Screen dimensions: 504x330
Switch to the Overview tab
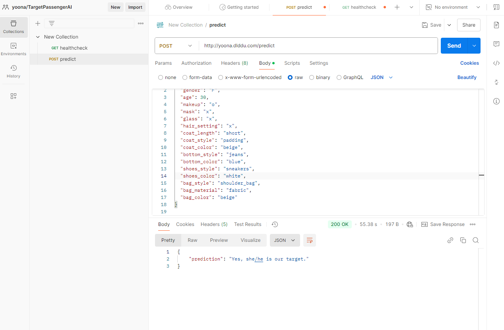[178, 7]
